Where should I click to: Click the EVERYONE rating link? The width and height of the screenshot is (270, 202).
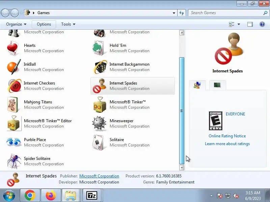point(235,114)
